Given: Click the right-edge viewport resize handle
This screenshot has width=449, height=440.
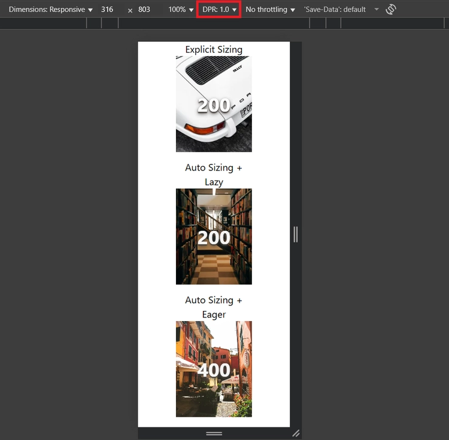Looking at the screenshot, I should coord(296,234).
